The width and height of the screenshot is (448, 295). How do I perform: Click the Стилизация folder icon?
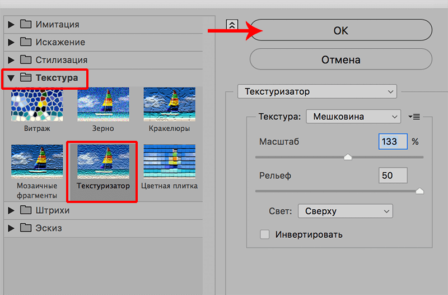tap(26, 59)
